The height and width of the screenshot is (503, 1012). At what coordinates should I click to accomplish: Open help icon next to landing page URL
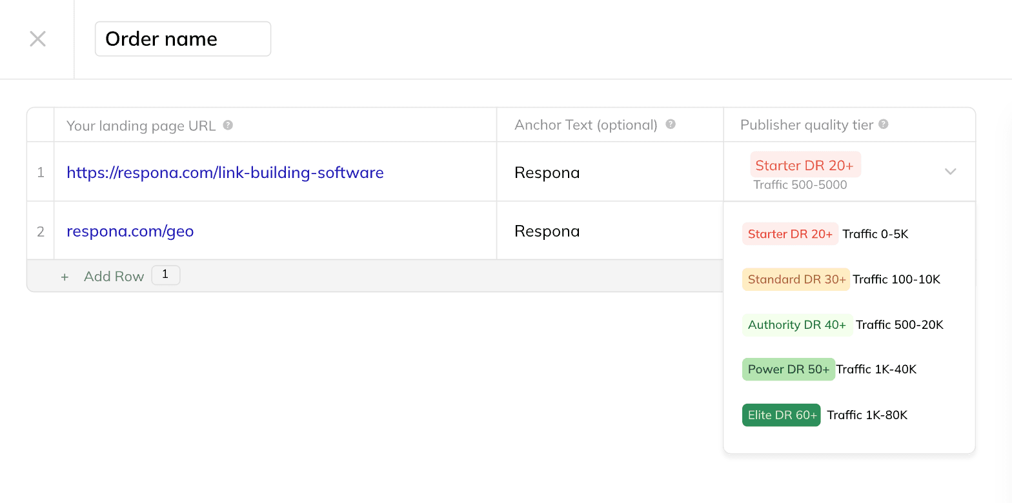(x=228, y=125)
